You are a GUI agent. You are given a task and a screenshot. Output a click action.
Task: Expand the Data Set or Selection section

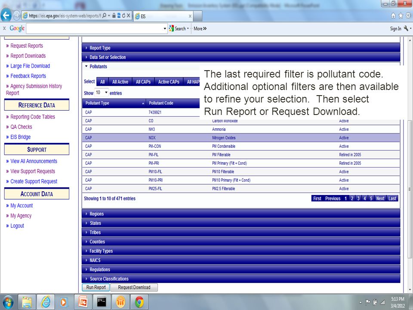tap(241, 57)
